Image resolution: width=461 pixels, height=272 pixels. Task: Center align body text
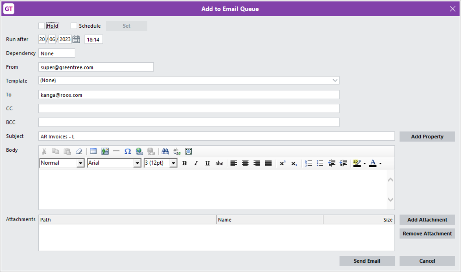tap(245, 163)
